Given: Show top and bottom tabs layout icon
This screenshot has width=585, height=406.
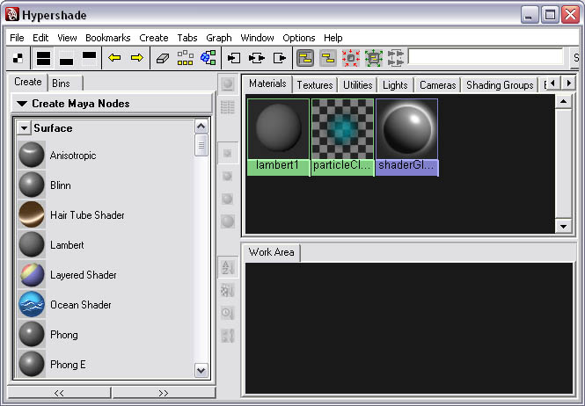Looking at the screenshot, I should tap(44, 58).
